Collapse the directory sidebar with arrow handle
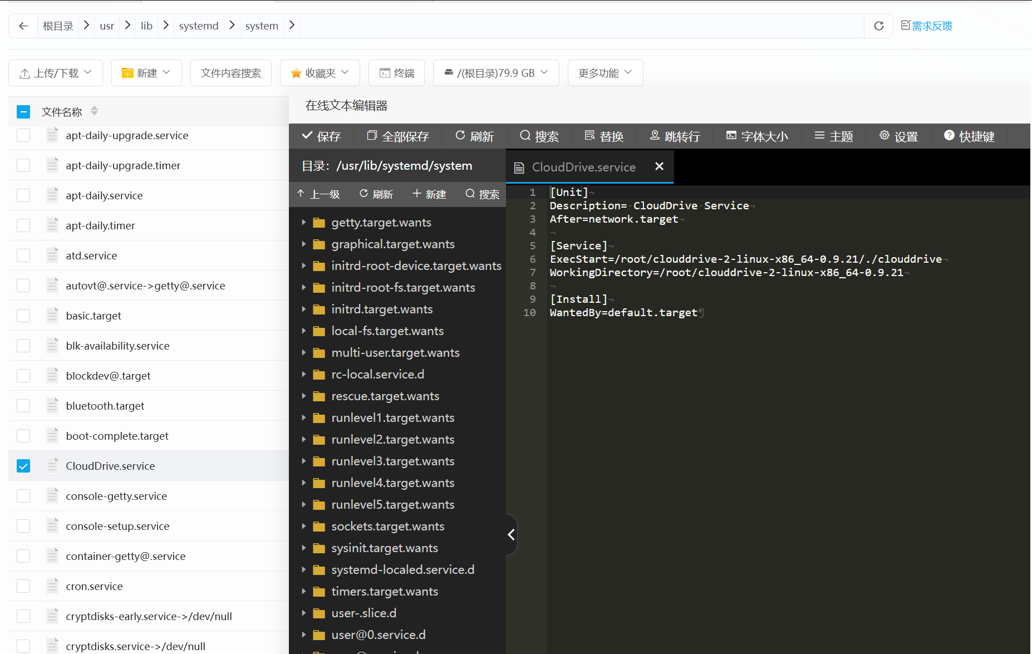 [511, 535]
